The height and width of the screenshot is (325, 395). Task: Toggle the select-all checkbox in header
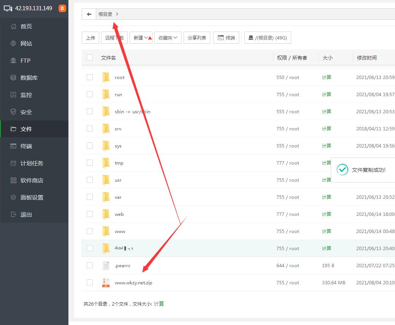(x=90, y=57)
